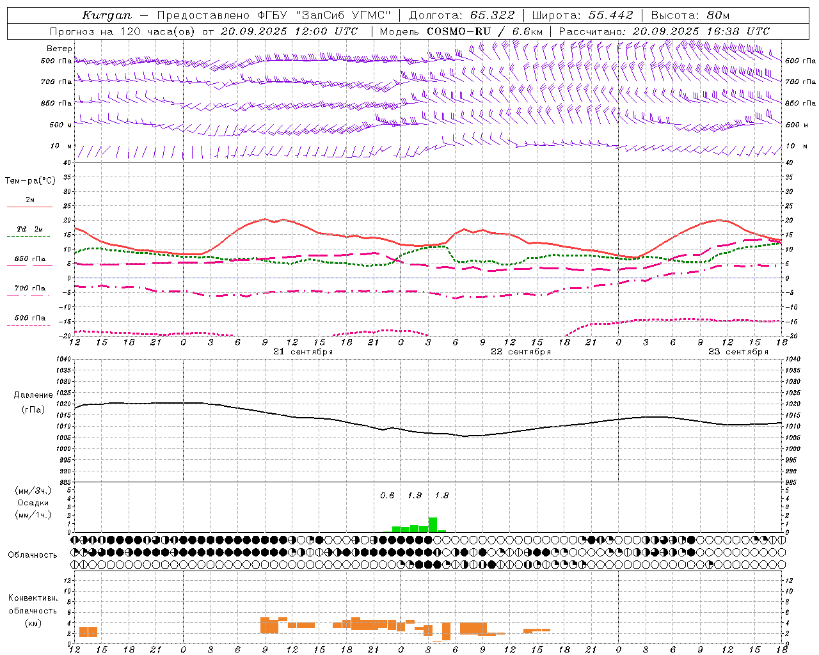The height and width of the screenshot is (655, 819).
Task: Click the 850 гПа label on right wind axis
Action: click(800, 103)
